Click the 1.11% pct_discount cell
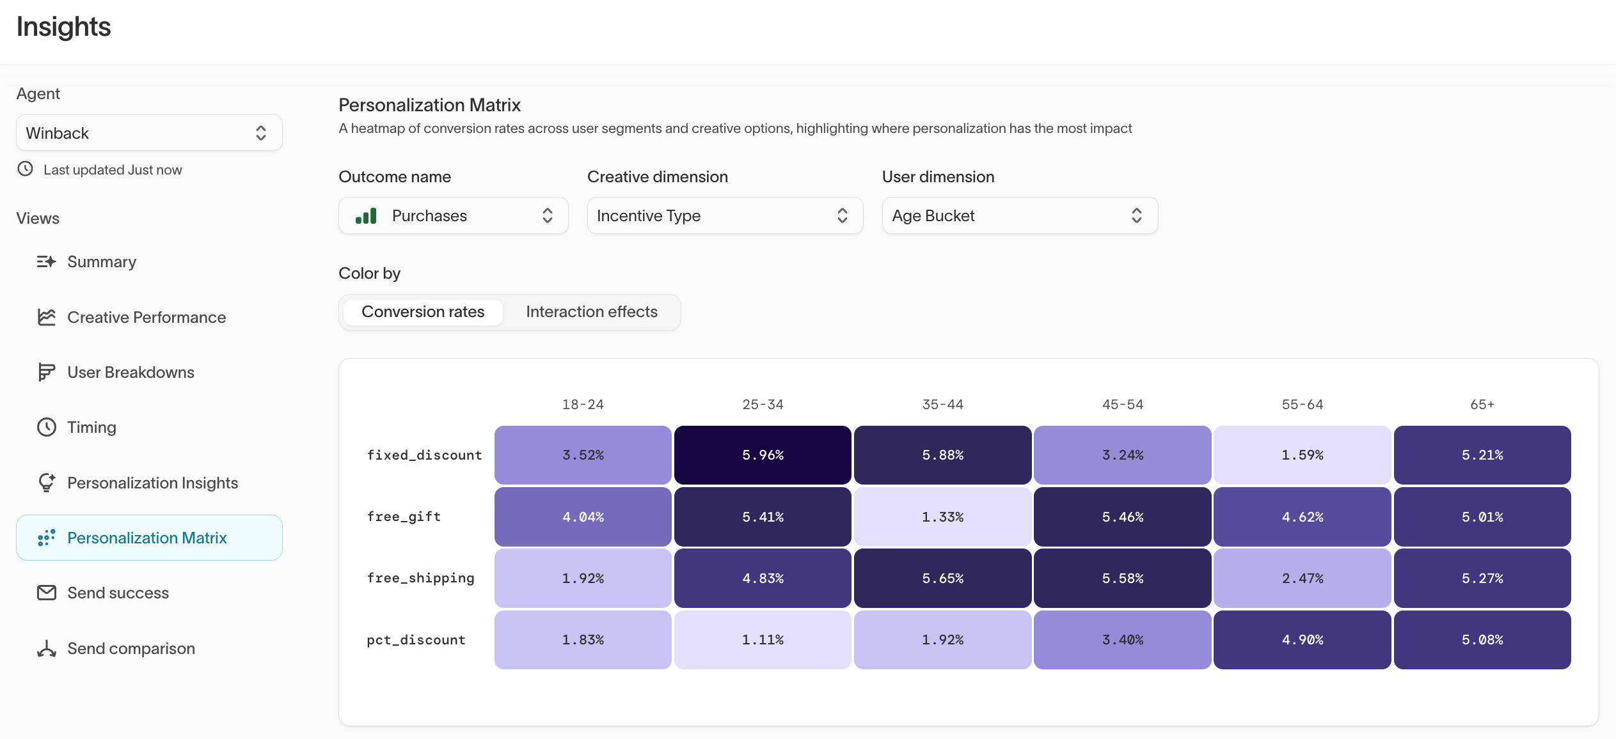 coord(763,640)
